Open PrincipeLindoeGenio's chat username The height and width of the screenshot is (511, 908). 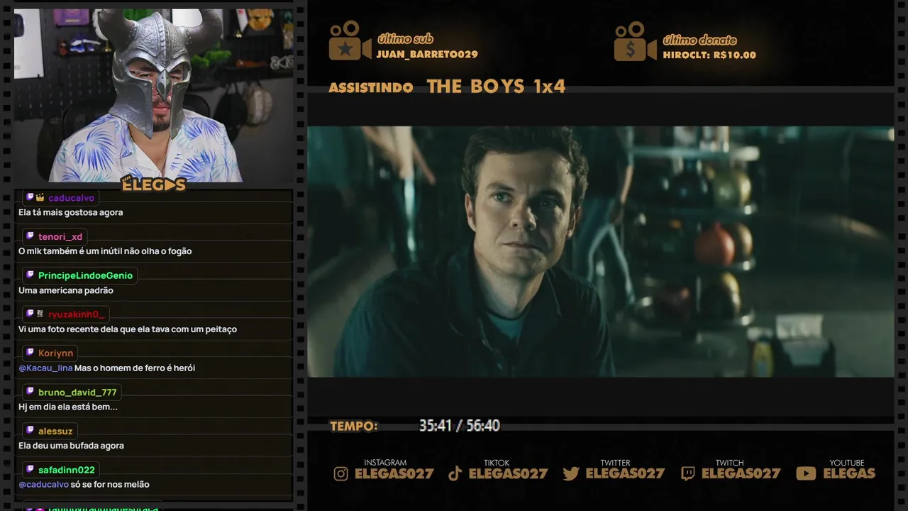point(85,275)
